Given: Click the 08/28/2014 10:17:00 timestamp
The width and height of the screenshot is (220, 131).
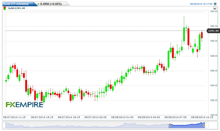Looking at the screenshot, I should [x=201, y=4].
